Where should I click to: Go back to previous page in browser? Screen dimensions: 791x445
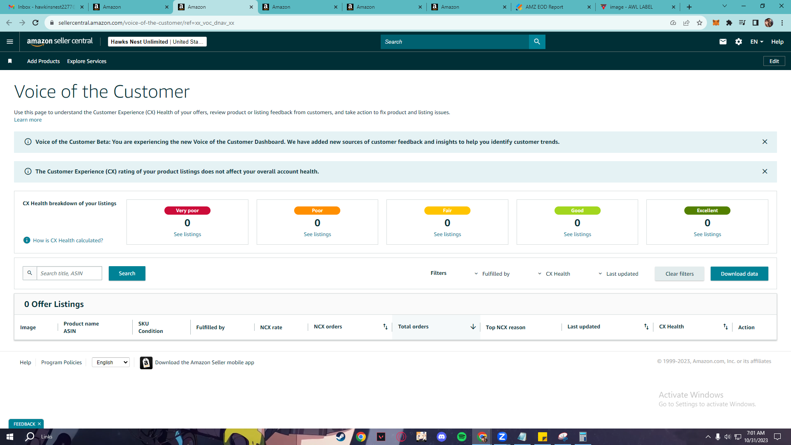click(x=9, y=23)
